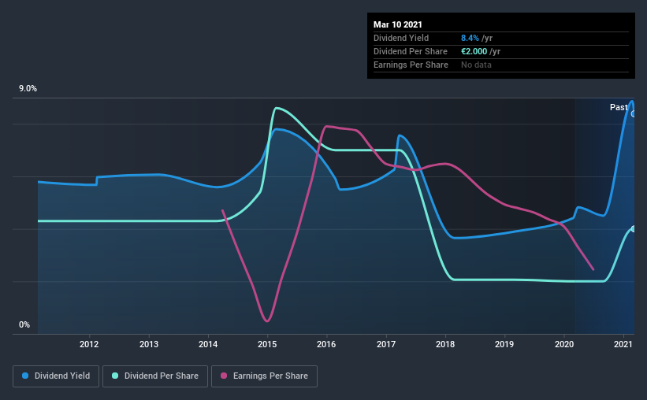This screenshot has width=647, height=400.
Task: Click the 2018 x-axis label
Action: [445, 344]
